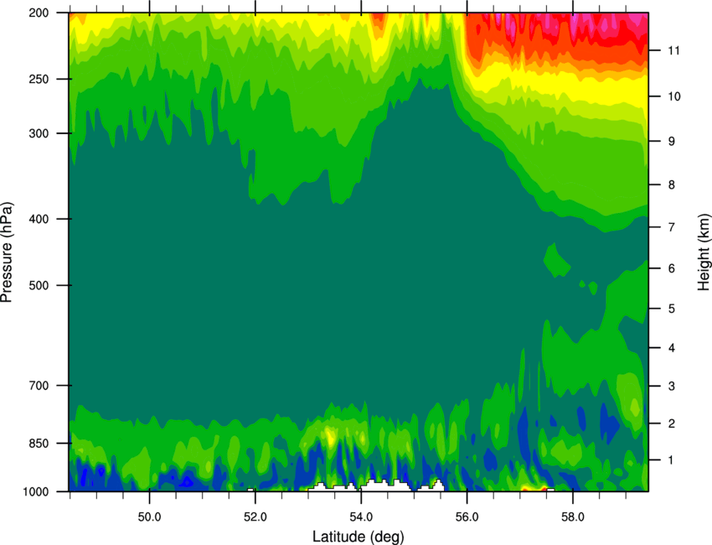
Task: Click the 4 km height label
Action: pos(672,348)
